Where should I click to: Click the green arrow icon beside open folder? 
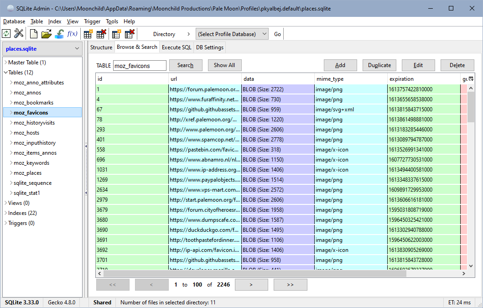tap(59, 34)
